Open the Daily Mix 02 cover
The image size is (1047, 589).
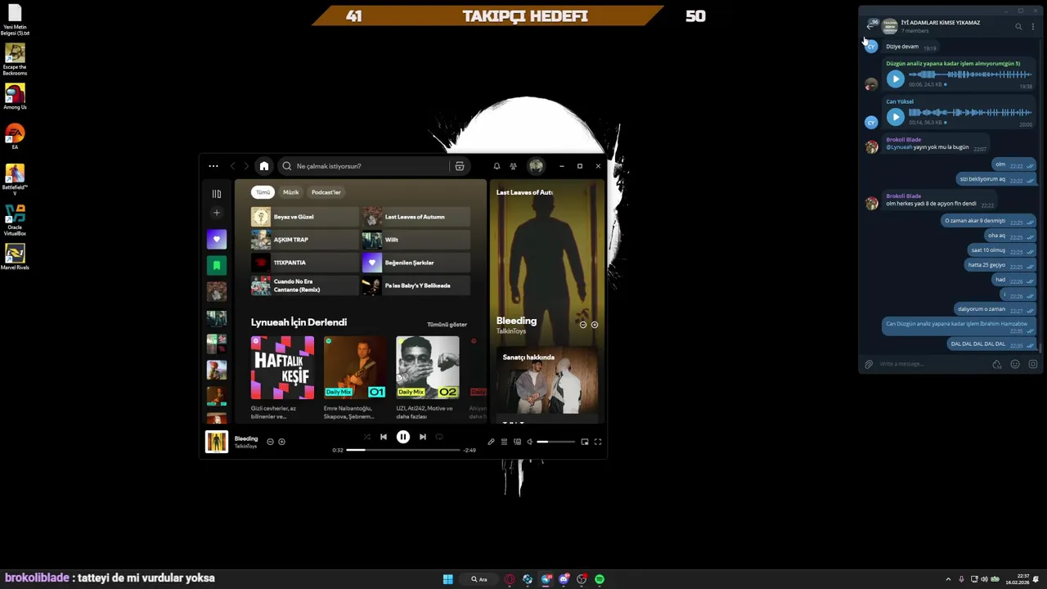click(428, 367)
